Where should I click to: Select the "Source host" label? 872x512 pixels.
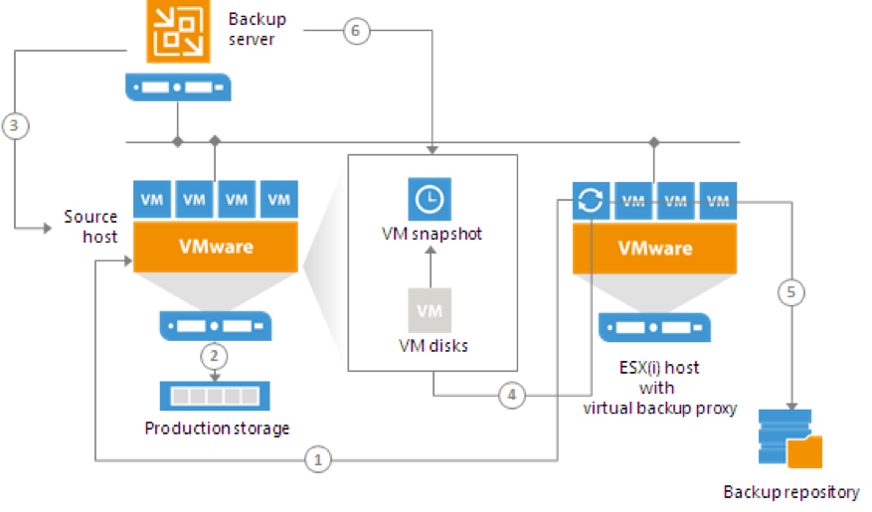[x=90, y=227]
